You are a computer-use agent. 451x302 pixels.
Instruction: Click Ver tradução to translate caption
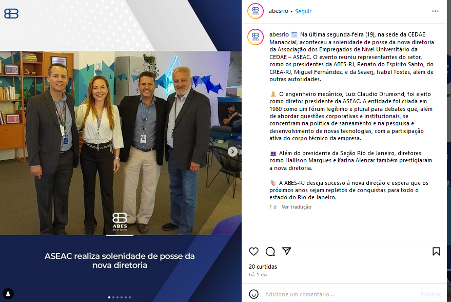296,206
